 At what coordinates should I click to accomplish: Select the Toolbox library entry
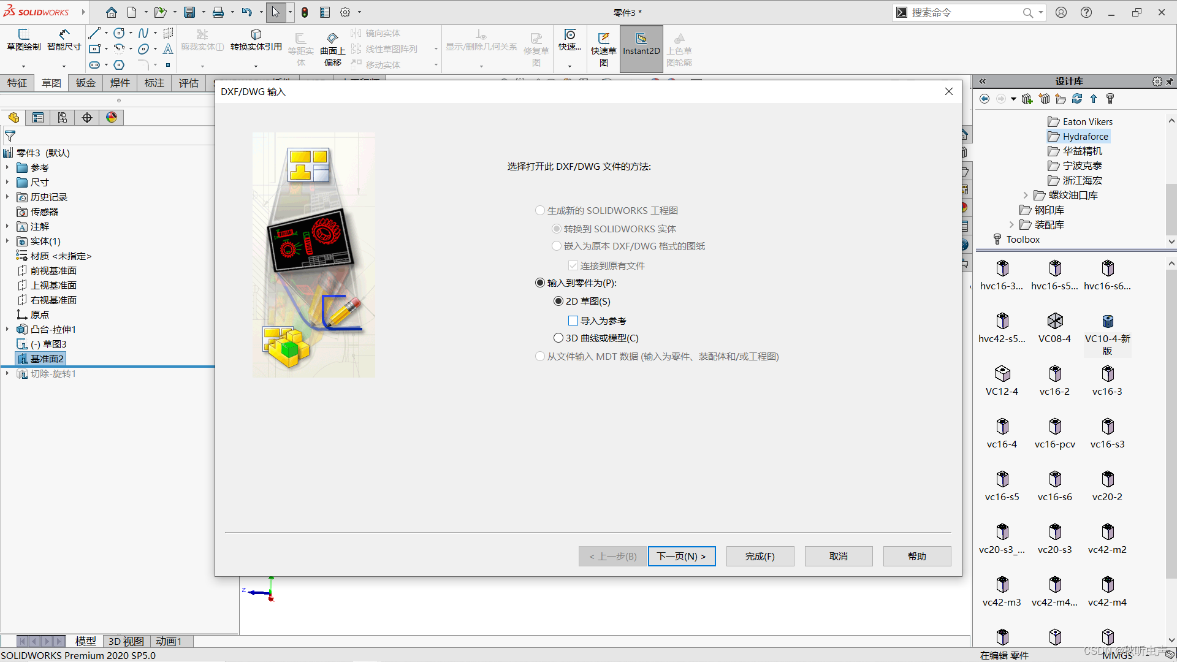pyautogui.click(x=1016, y=240)
